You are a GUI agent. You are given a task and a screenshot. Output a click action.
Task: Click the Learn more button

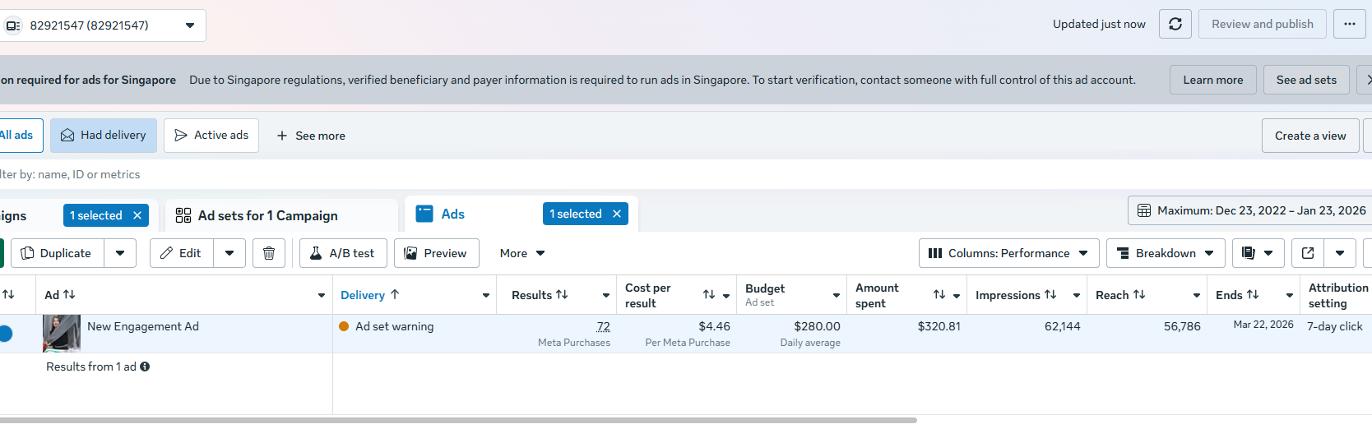point(1212,80)
